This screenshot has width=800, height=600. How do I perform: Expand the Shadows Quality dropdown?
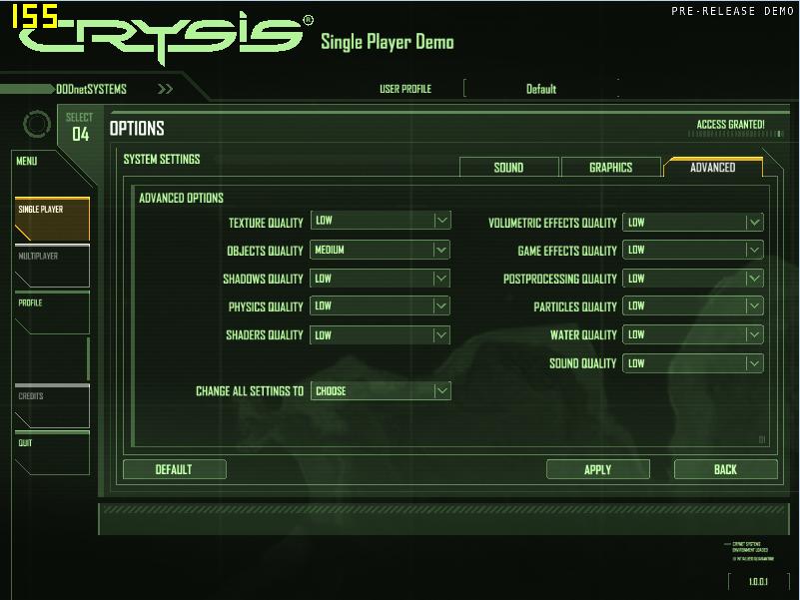point(381,279)
